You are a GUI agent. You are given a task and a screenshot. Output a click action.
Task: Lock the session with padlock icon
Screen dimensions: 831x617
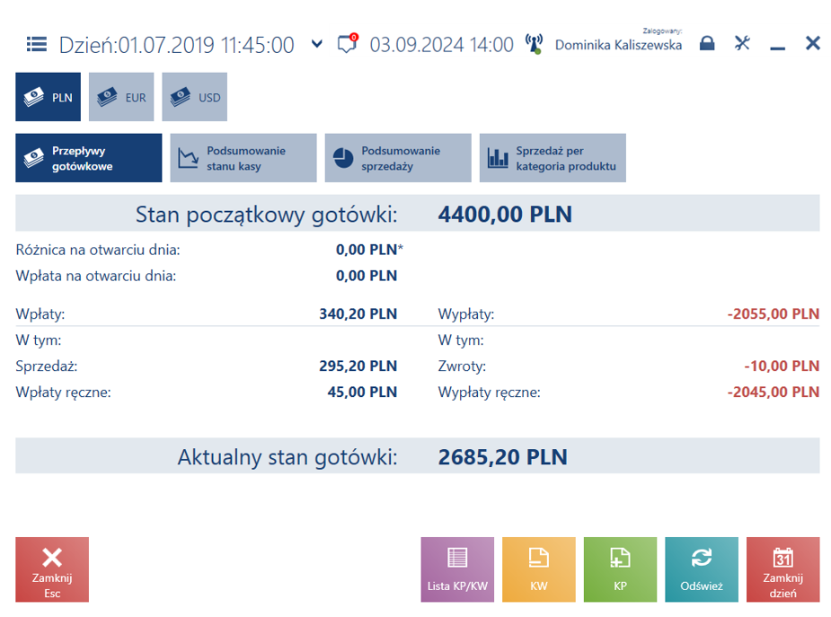coord(707,43)
